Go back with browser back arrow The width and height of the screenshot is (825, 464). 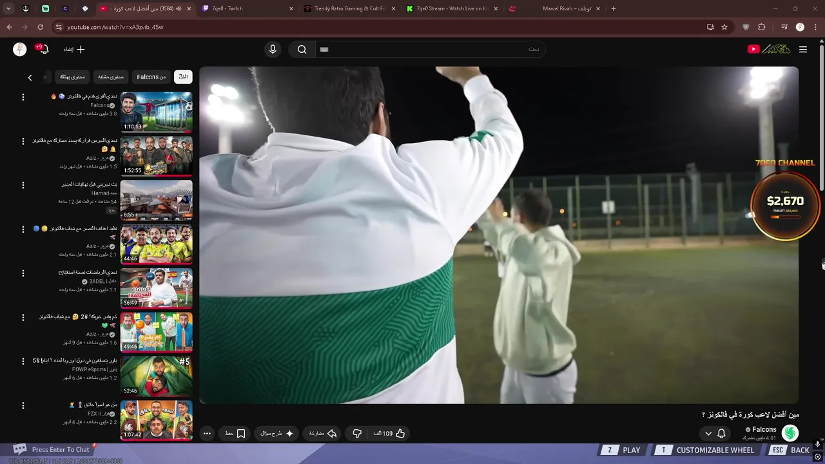click(x=9, y=27)
